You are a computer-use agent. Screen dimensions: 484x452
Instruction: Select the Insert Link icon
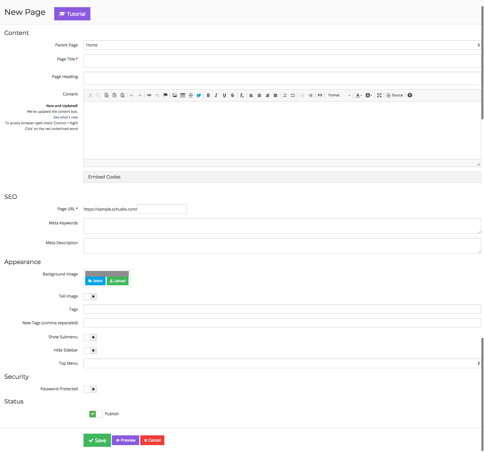coord(149,95)
